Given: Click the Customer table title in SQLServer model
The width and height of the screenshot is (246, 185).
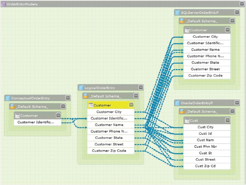Looking at the screenshot, I should point(198,30).
